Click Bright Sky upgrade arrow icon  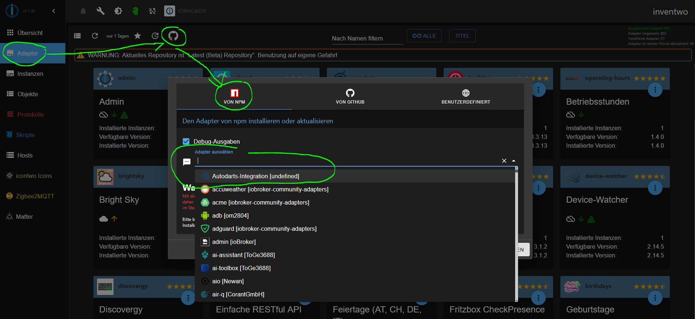point(114,219)
